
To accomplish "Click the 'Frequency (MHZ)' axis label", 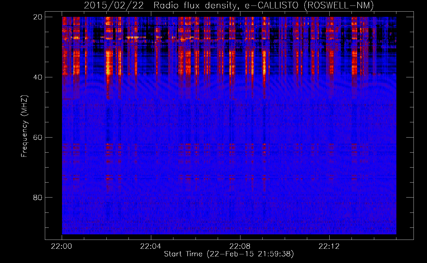I will (x=24, y=126).
